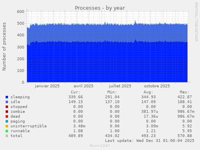Click total average value 493.23
Screen dimensions: 200x150
click(x=148, y=136)
